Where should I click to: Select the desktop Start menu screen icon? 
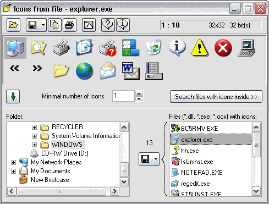click(131, 47)
